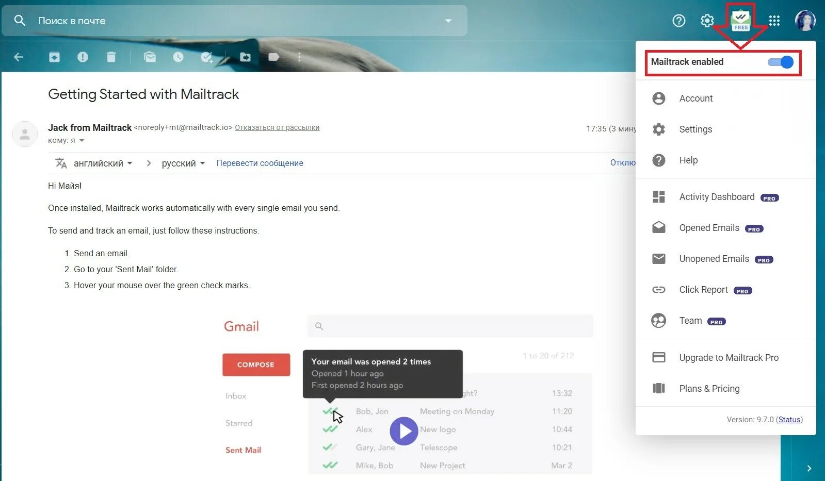Image resolution: width=825 pixels, height=481 pixels.
Task: Report spam with the exclamation icon
Action: (83, 57)
